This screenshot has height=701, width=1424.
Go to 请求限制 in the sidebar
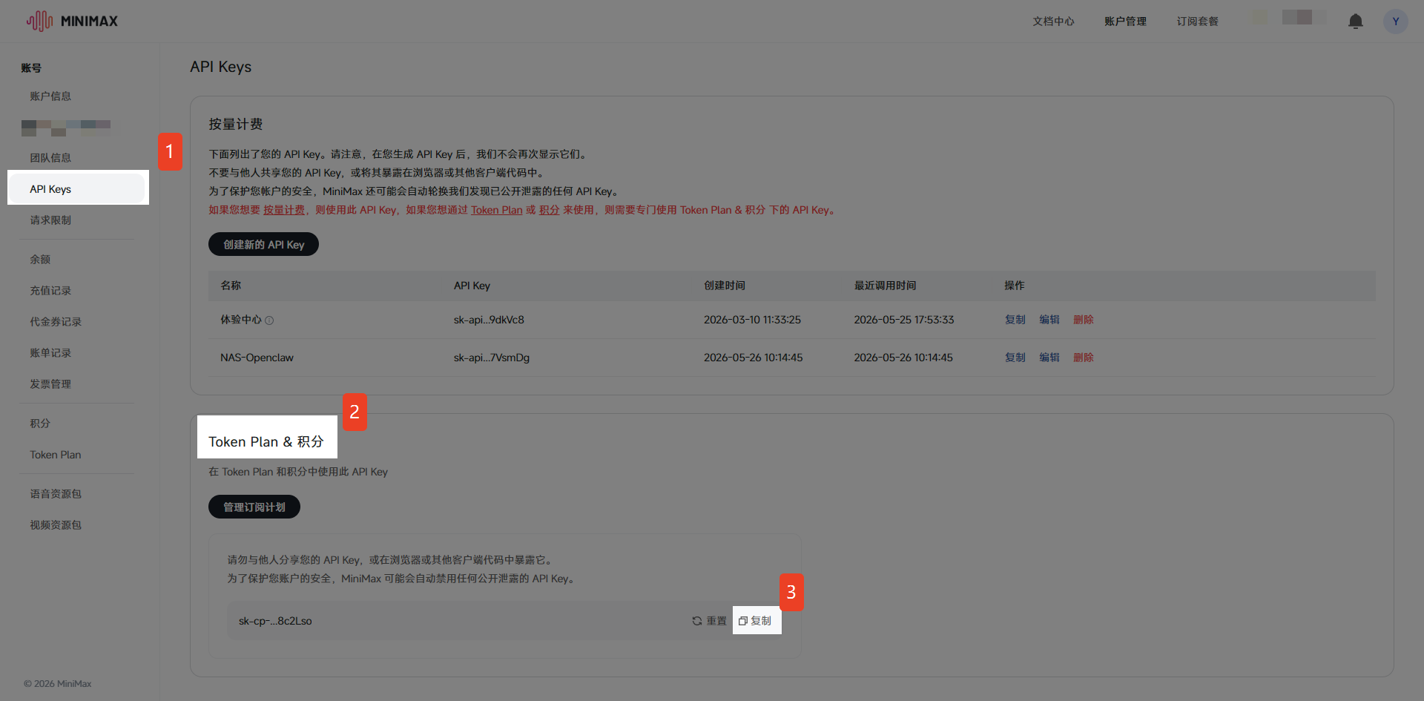point(50,220)
